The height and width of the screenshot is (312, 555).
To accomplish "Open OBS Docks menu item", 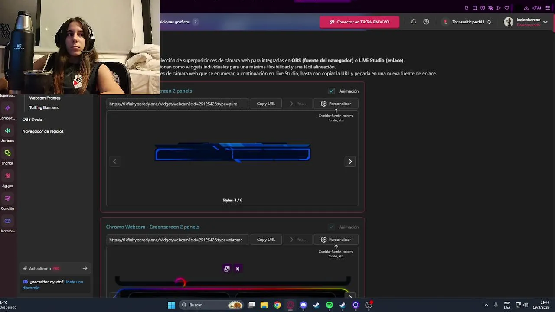I will click(33, 119).
